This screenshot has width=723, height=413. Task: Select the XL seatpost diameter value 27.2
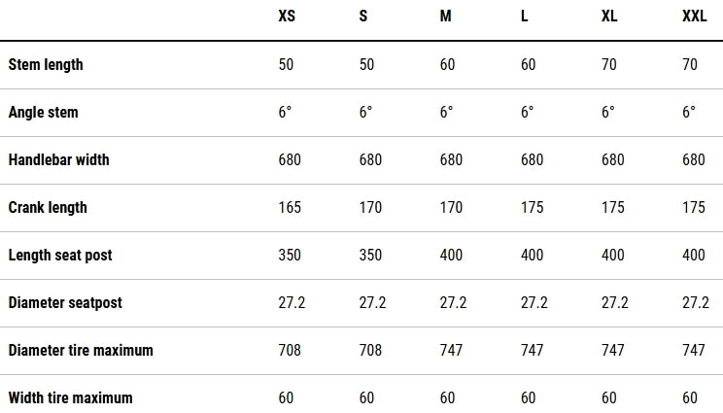[615, 303]
